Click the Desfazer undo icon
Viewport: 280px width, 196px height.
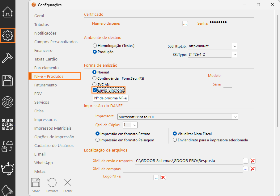point(52,183)
